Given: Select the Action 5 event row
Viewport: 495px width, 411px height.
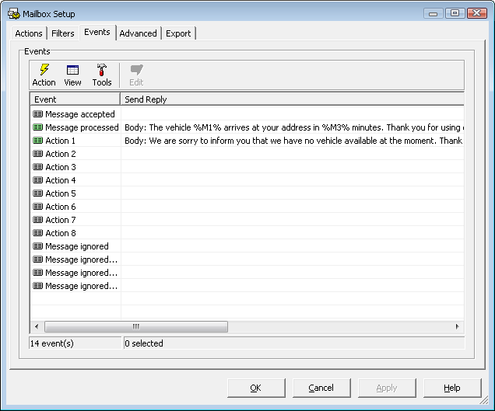Looking at the screenshot, I should click(x=60, y=193).
